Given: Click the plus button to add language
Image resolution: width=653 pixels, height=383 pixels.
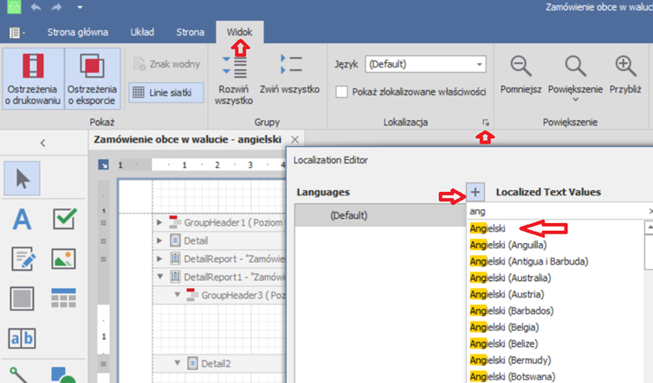Looking at the screenshot, I should (475, 192).
